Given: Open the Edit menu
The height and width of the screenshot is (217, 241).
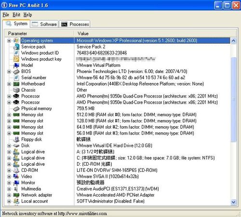Looking at the screenshot, I should pos(16,15).
